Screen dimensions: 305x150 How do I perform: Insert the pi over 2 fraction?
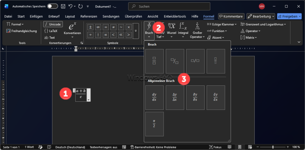[155, 124]
